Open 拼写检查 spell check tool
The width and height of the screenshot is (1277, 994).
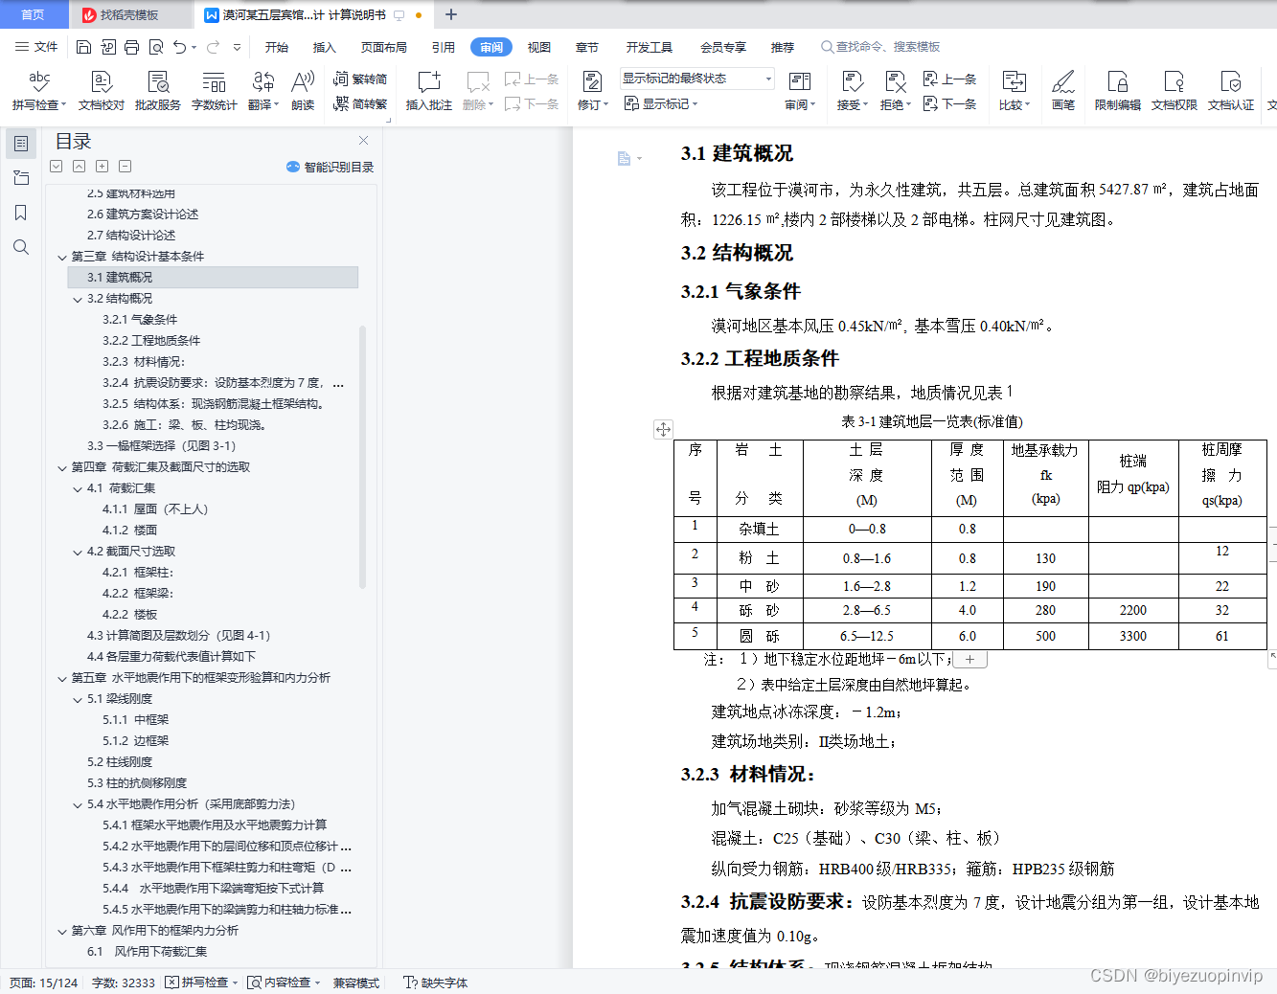(39, 91)
